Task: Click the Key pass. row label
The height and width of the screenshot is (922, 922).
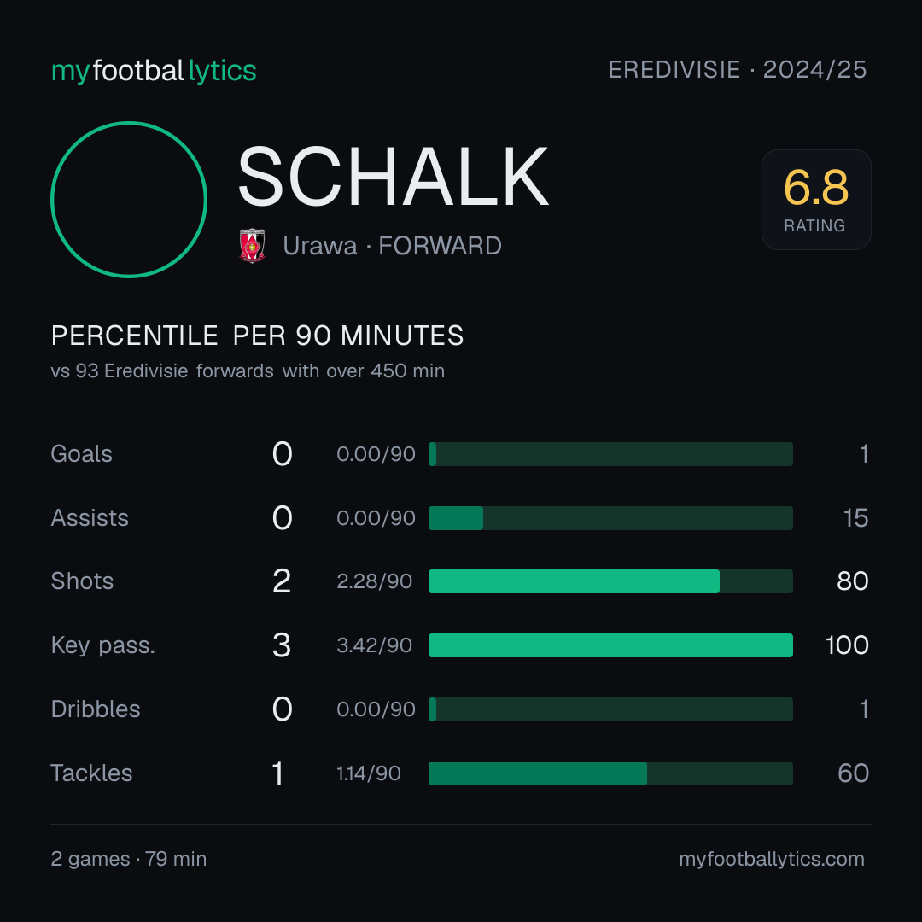Action: 103,645
